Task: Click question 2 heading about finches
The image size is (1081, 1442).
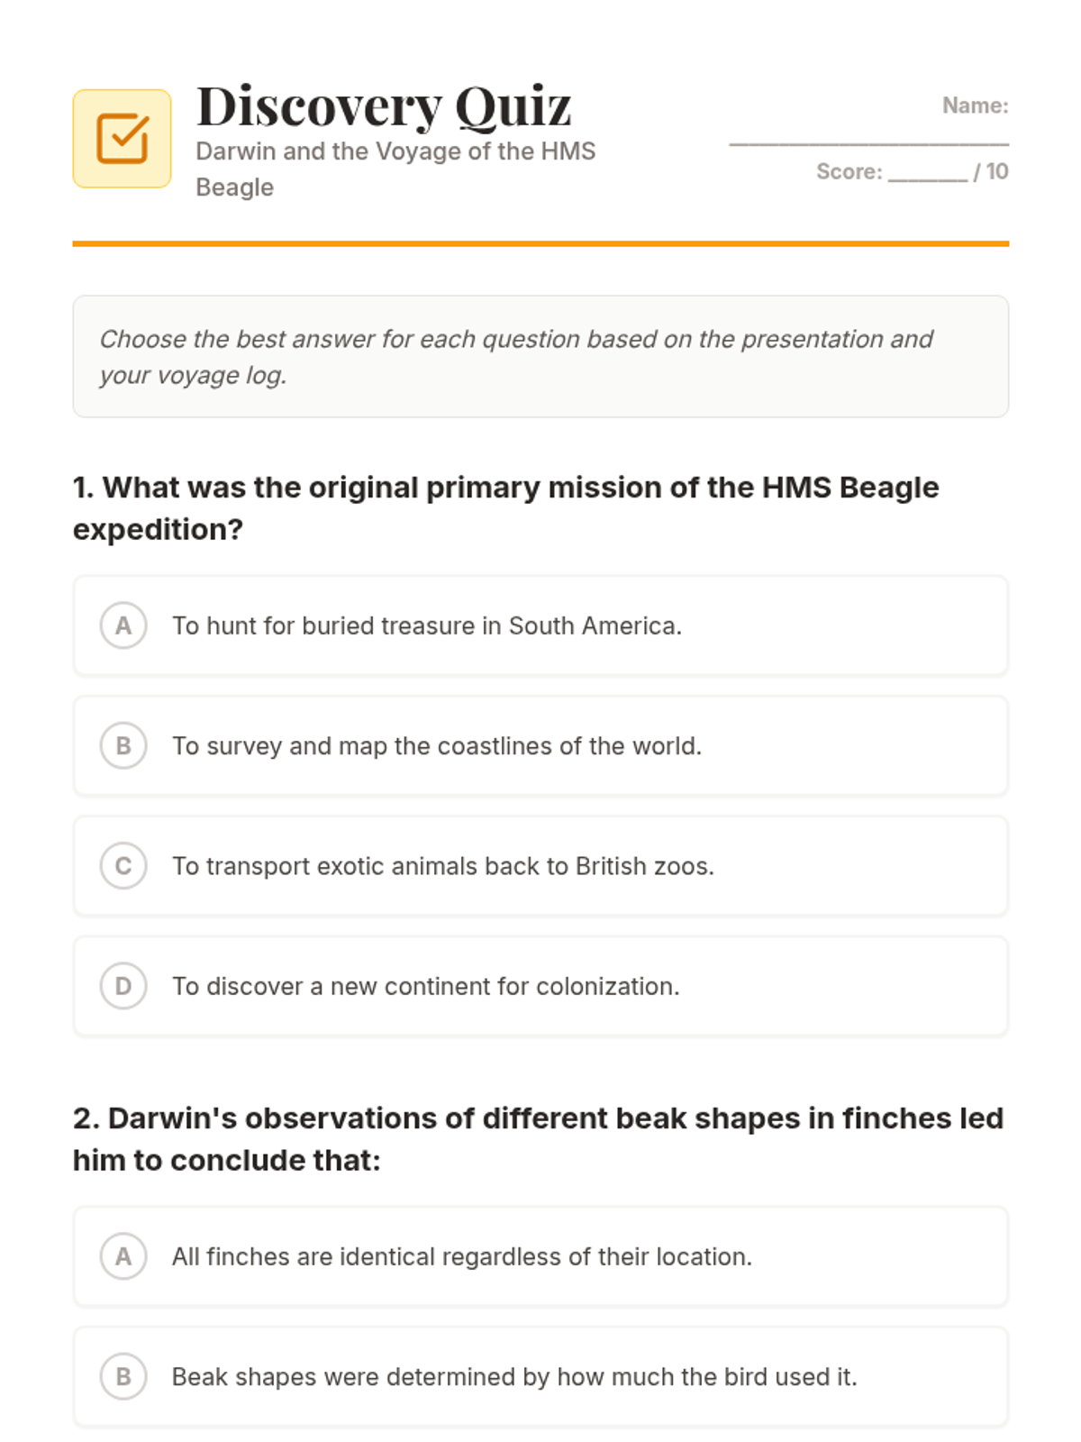Action: pyautogui.click(x=539, y=1138)
